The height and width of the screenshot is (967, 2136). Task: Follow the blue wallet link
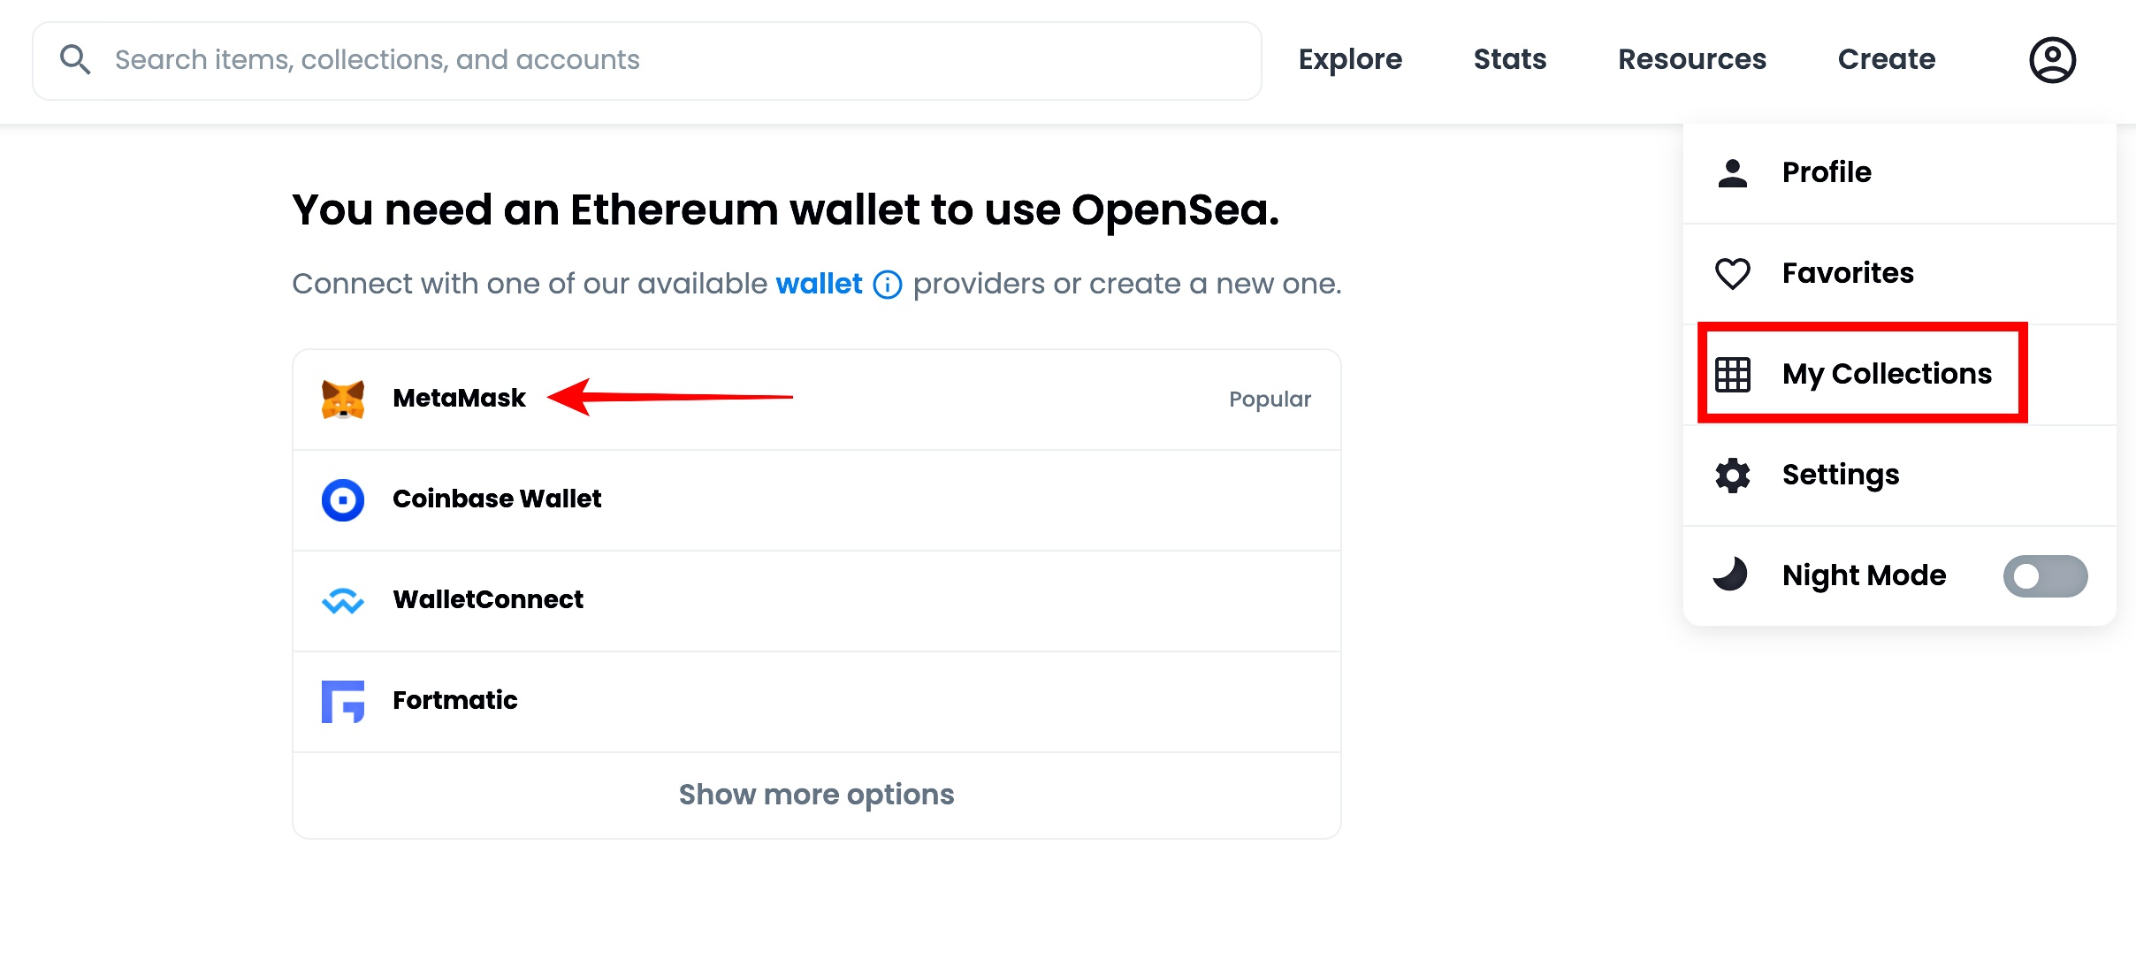[819, 284]
